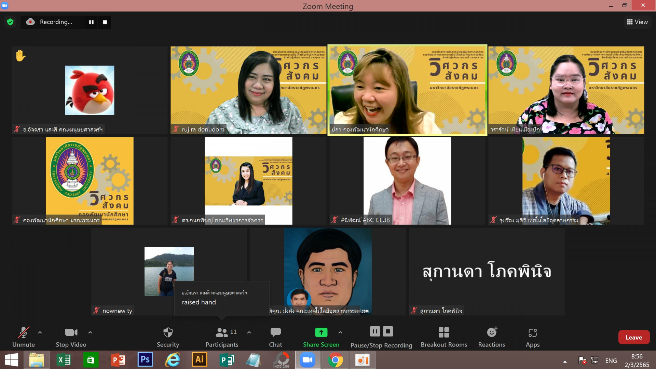Click the red Leave button
The width and height of the screenshot is (656, 369).
coord(634,337)
